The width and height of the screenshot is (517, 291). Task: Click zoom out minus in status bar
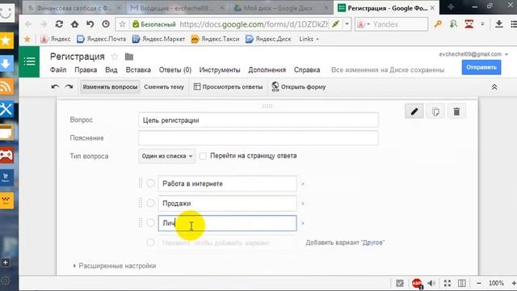(x=479, y=283)
